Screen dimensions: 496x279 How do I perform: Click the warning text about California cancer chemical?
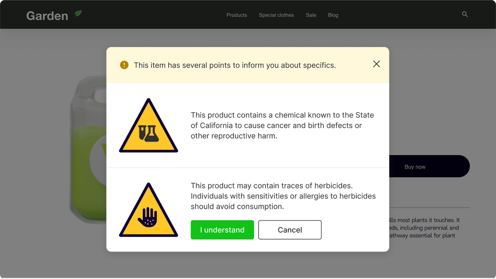(x=282, y=125)
